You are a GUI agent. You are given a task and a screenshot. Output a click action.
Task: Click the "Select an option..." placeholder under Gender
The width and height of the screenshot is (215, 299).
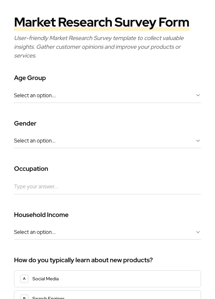35,141
